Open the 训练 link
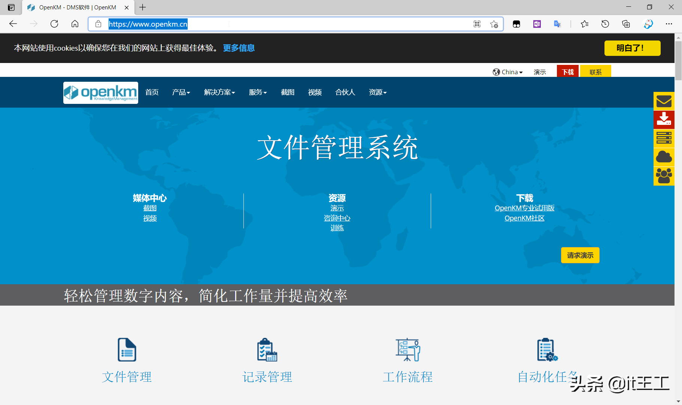Viewport: 682px width, 405px height. coord(337,228)
